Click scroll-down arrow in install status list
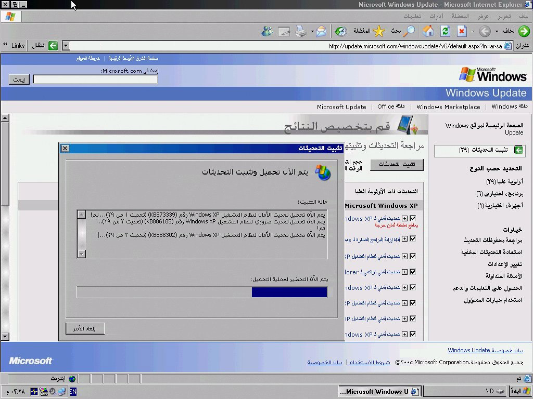533x399 pixels. click(82, 254)
